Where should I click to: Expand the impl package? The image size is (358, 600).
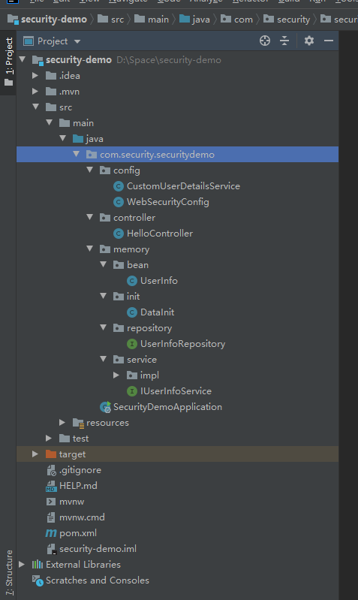[x=116, y=375]
